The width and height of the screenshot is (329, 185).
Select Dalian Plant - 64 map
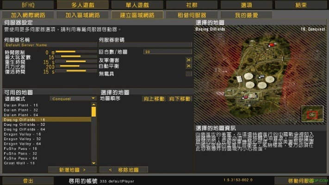pos(47,115)
